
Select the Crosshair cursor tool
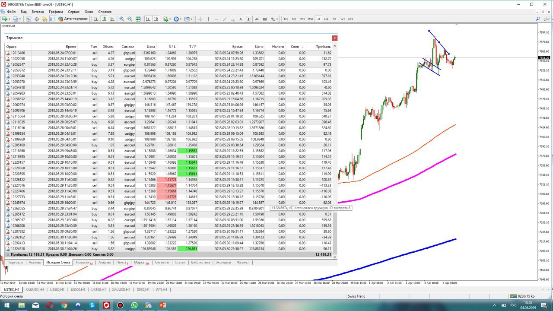click(200, 19)
